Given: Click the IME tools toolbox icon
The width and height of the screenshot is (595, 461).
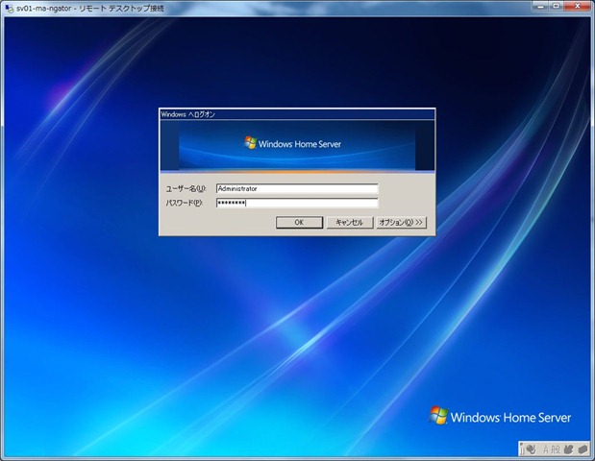Looking at the screenshot, I should click(x=583, y=449).
